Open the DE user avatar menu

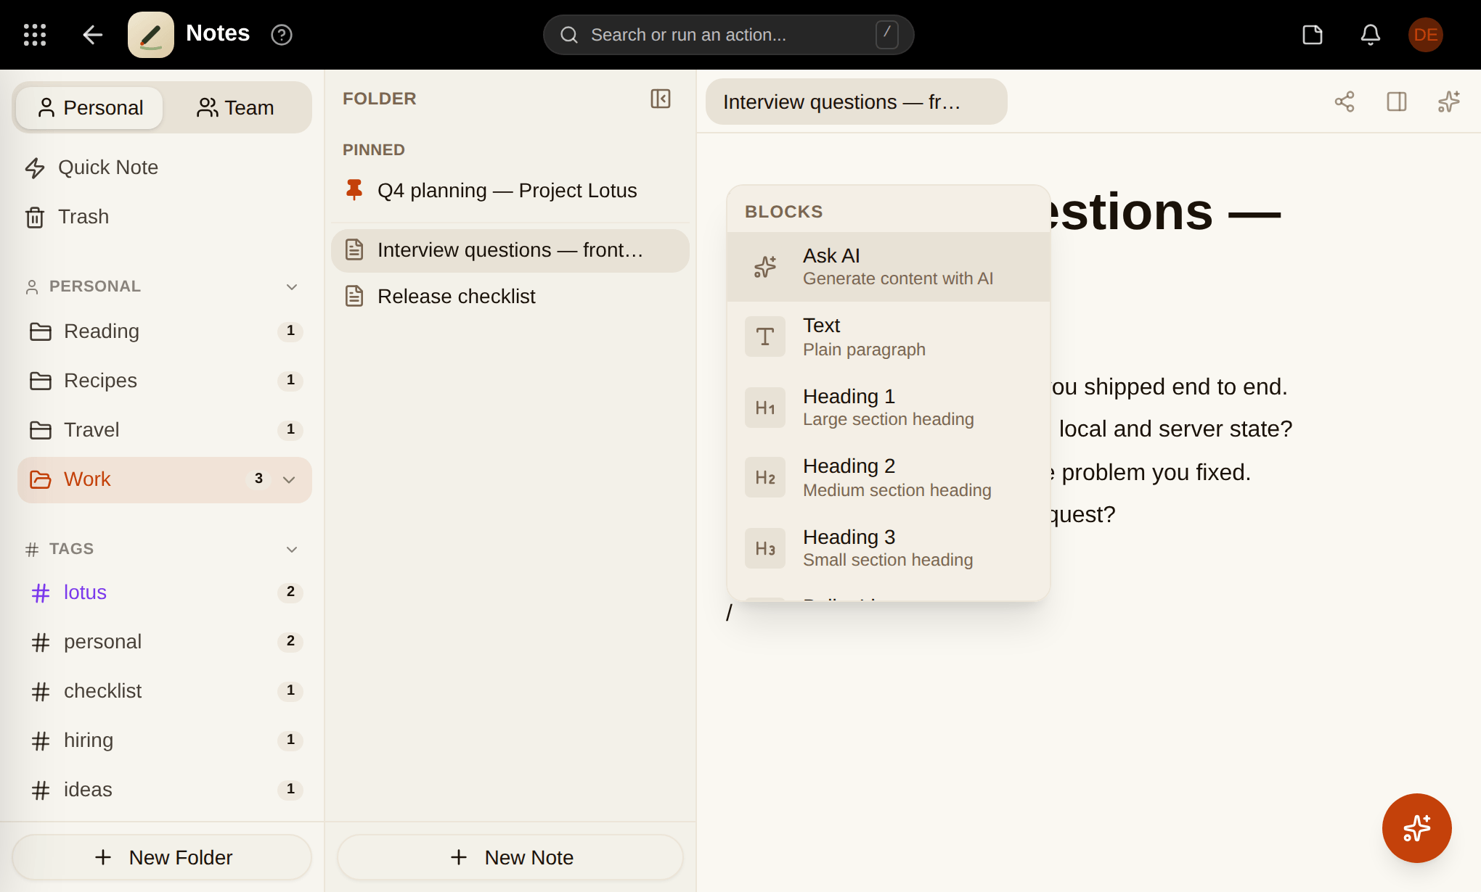[x=1426, y=35]
